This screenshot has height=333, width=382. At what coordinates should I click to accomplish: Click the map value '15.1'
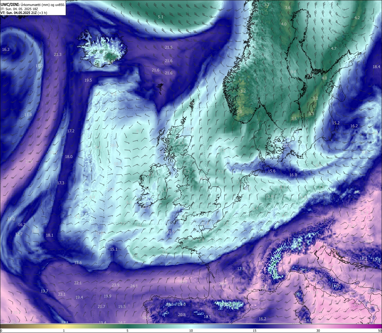pos(114,249)
